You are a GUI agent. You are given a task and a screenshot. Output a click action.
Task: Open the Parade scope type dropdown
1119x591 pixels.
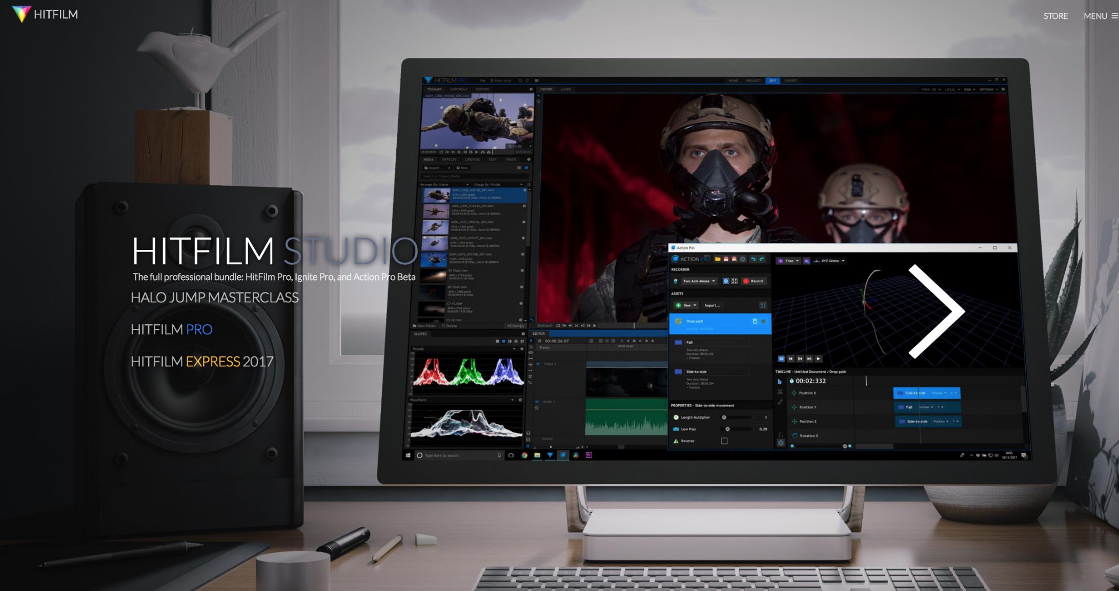(x=514, y=349)
